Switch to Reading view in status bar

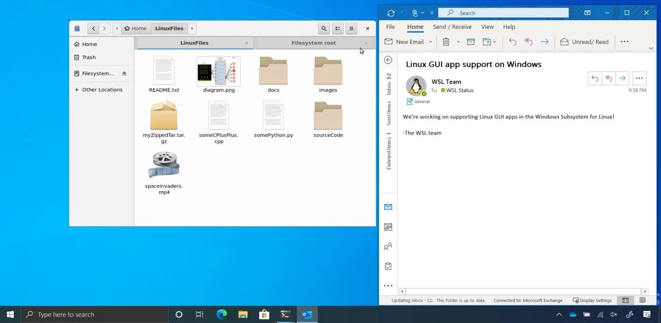point(642,300)
